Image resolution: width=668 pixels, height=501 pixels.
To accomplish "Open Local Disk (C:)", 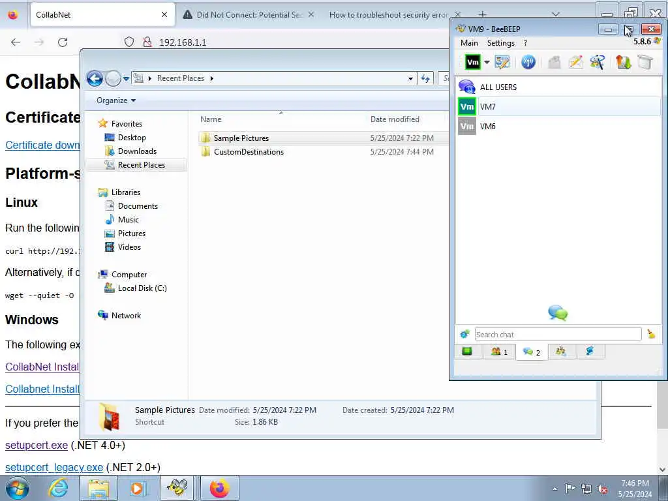I will (x=142, y=288).
